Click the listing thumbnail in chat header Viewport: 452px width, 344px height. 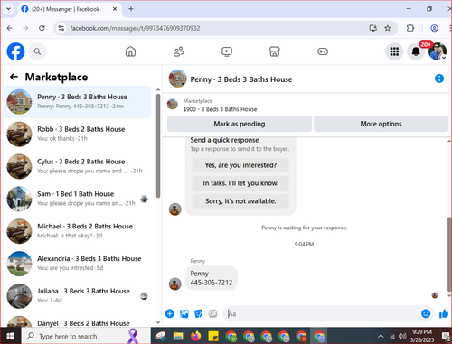click(x=177, y=79)
